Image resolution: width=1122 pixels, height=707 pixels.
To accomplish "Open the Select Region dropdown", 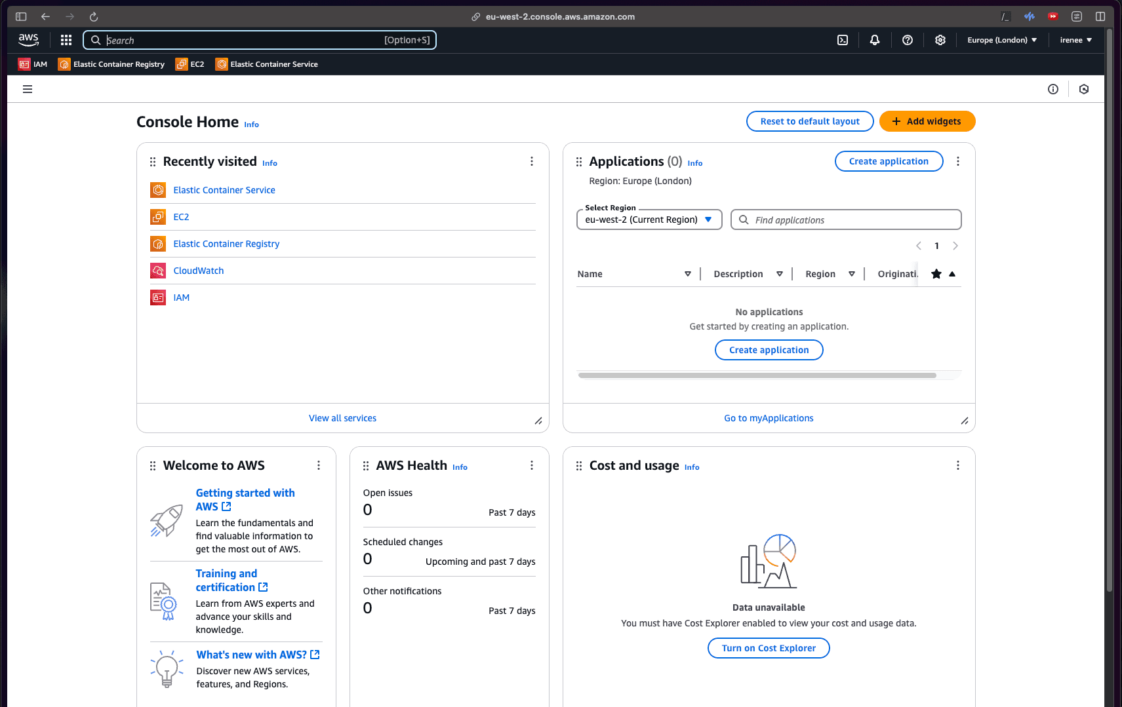I will click(649, 220).
